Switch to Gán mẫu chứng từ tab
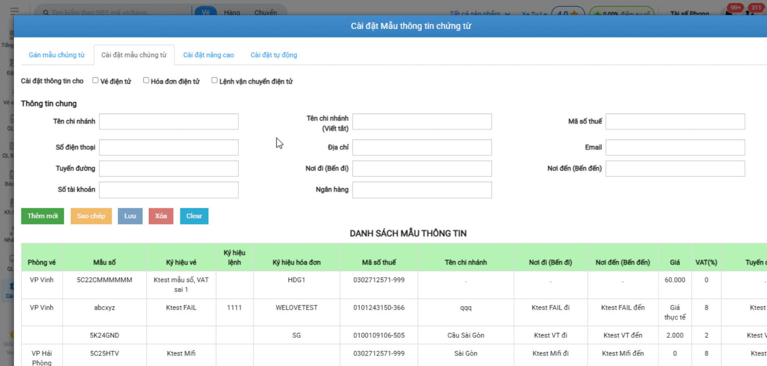Screen dimensions: 767x366 tap(56, 55)
